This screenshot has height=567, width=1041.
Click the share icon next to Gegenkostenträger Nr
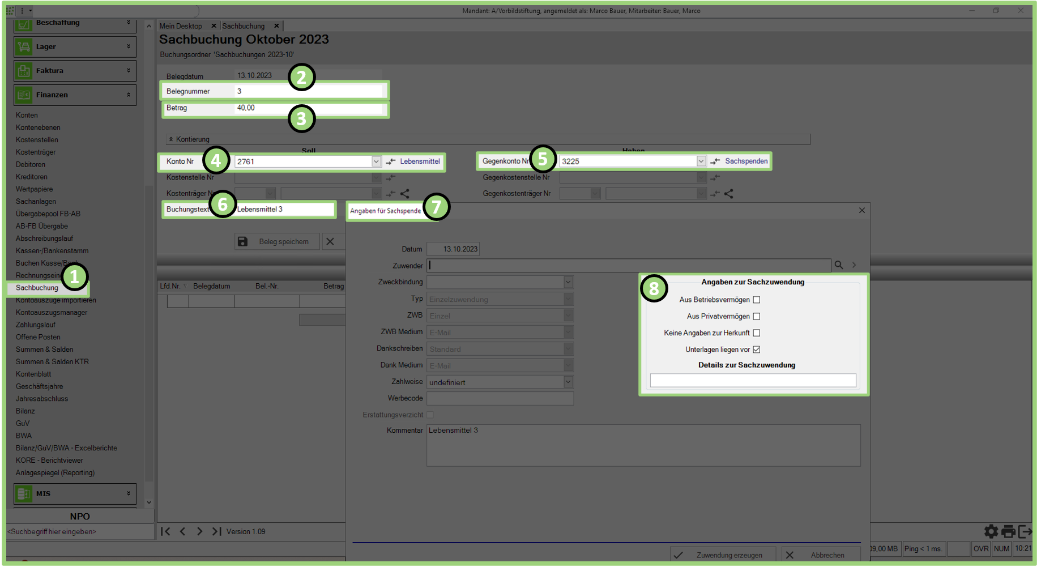click(x=729, y=194)
